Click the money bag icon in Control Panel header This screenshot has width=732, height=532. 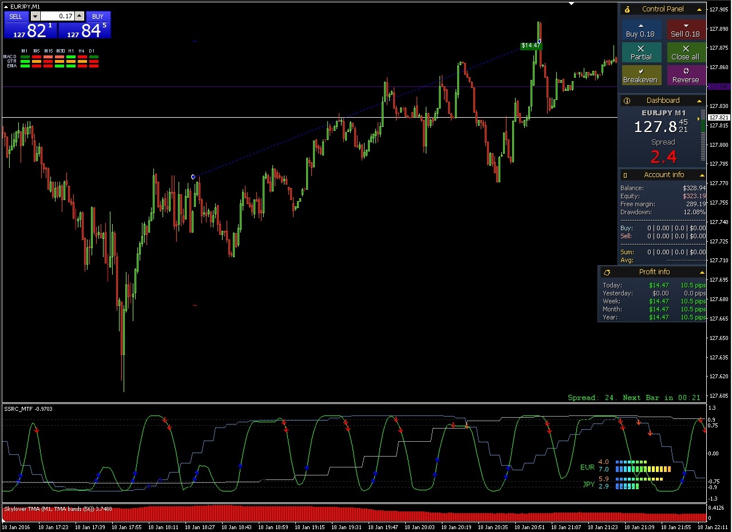coord(627,9)
